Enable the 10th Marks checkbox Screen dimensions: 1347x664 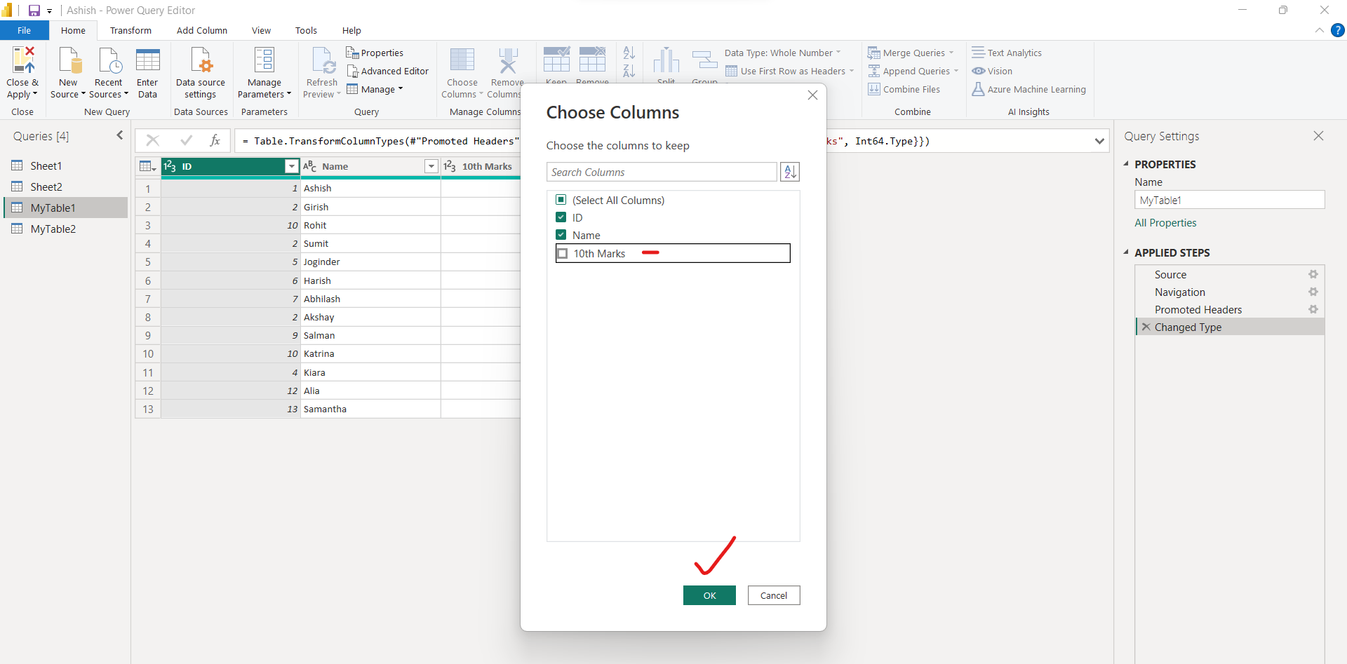[563, 253]
